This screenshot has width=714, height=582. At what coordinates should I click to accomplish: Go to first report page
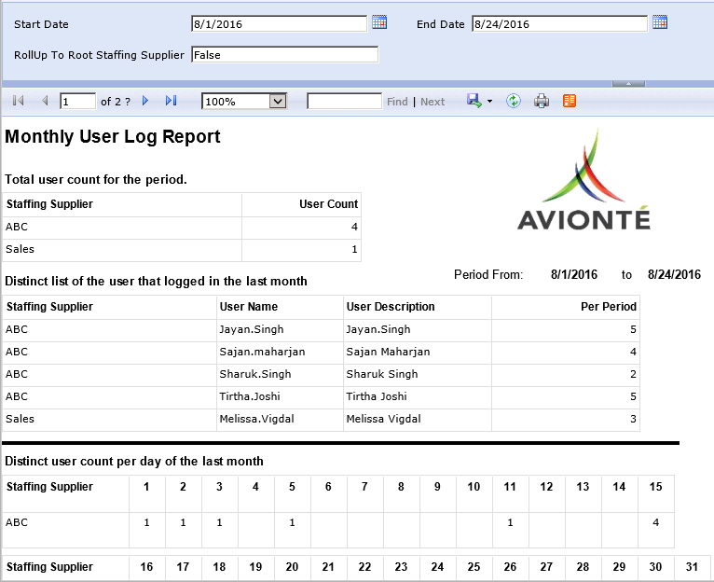pos(19,101)
